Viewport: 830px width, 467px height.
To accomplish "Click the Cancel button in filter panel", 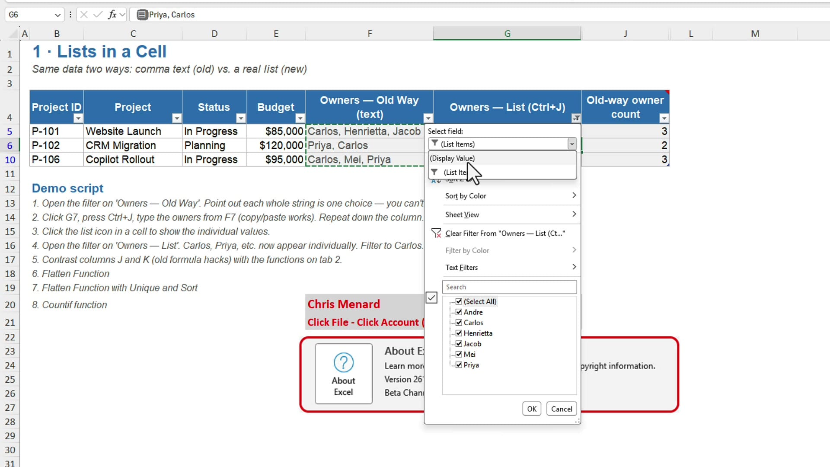I will click(x=562, y=409).
